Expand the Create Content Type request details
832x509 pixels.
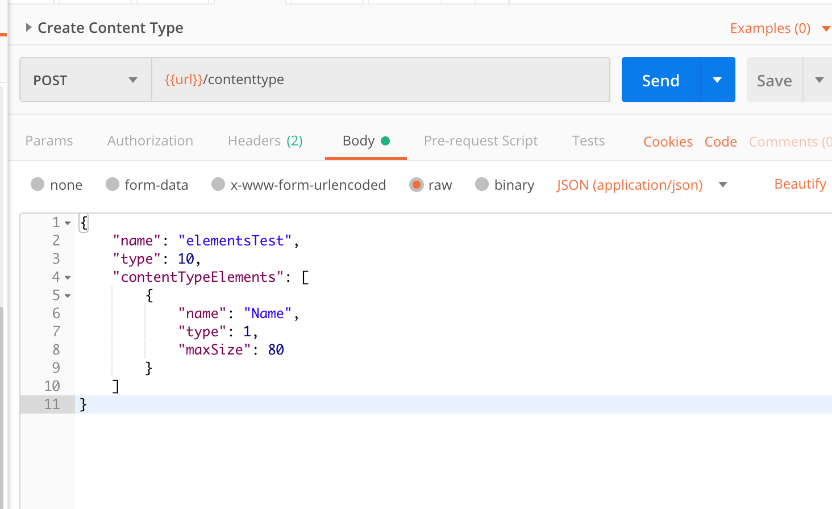click(28, 28)
